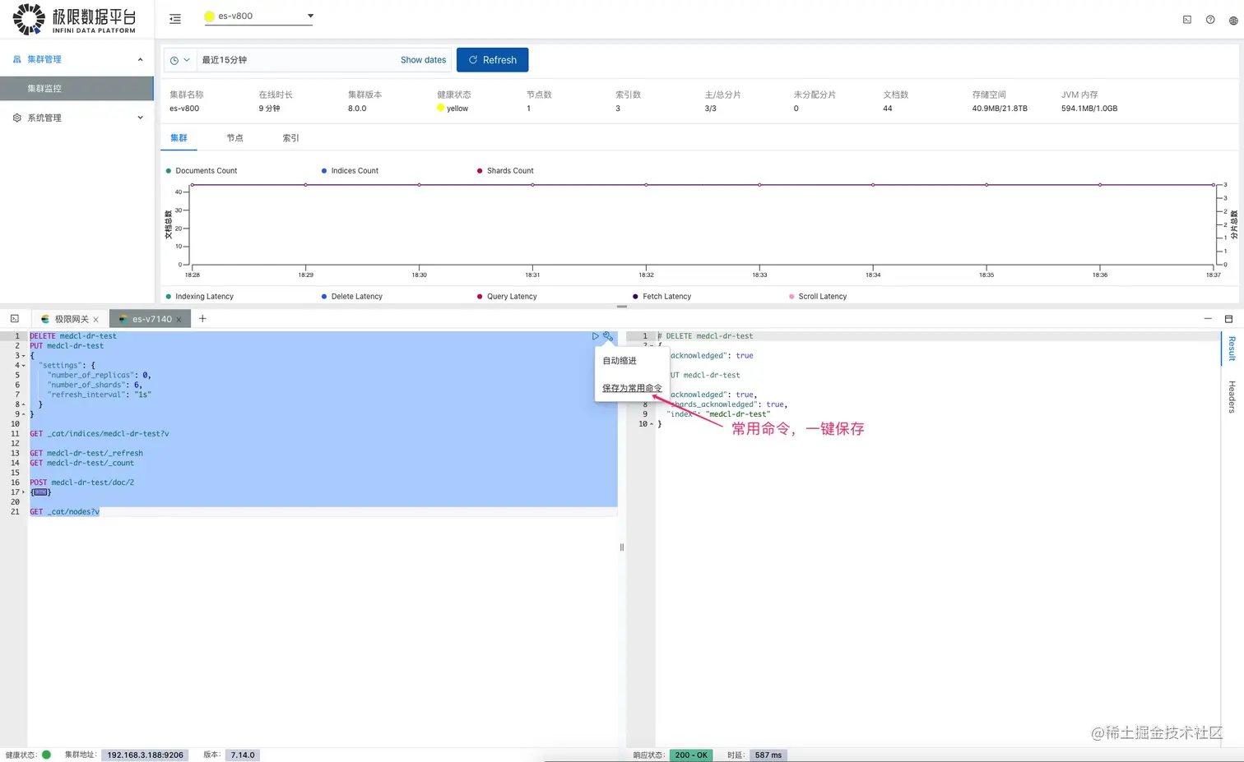Click the POST medcl-dr-test/doc/2 line
1244x762 pixels.
coord(82,483)
